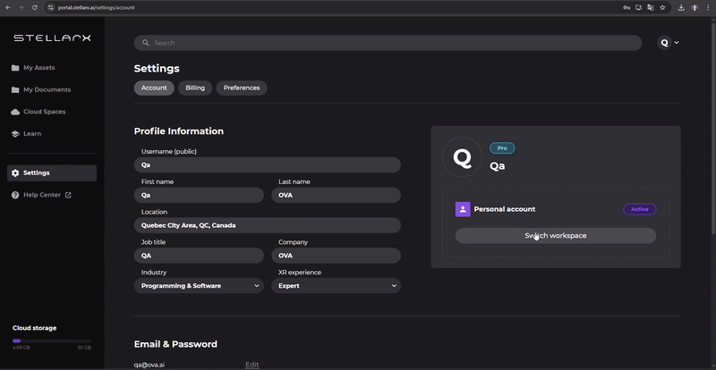This screenshot has height=370, width=716.
Task: Expand the Industry dropdown
Action: [x=200, y=286]
